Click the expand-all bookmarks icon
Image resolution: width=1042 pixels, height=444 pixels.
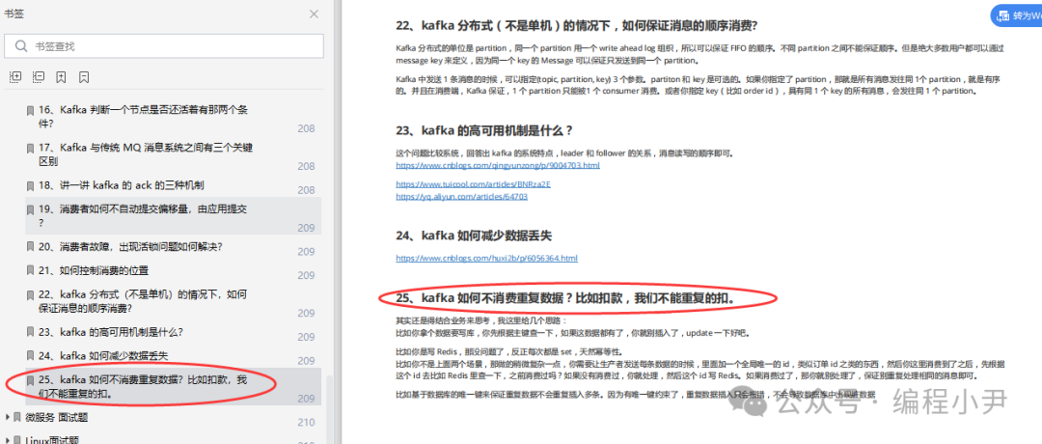(x=15, y=77)
